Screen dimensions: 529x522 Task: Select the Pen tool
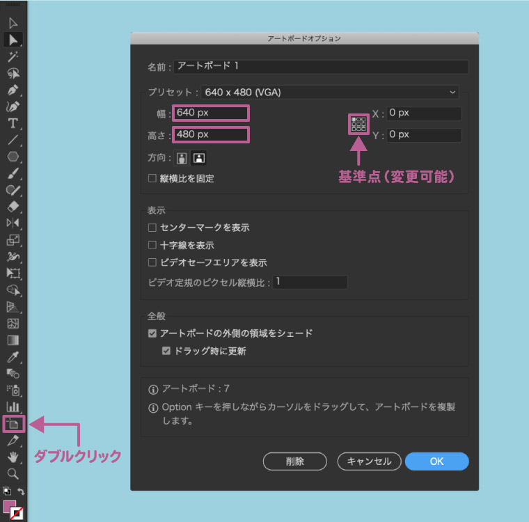pos(13,90)
